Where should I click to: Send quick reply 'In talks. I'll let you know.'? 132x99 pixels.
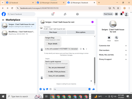click(x=57, y=72)
